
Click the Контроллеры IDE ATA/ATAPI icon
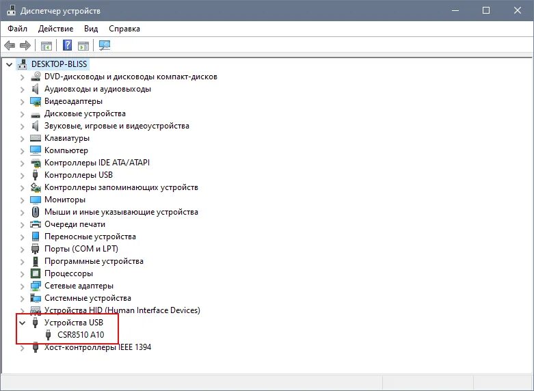[36, 163]
